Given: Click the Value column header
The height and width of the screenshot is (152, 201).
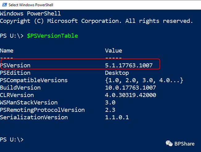Looking at the screenshot, I should pos(113,51).
